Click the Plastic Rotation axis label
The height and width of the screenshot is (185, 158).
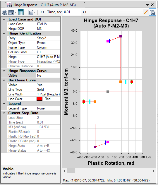(111, 163)
